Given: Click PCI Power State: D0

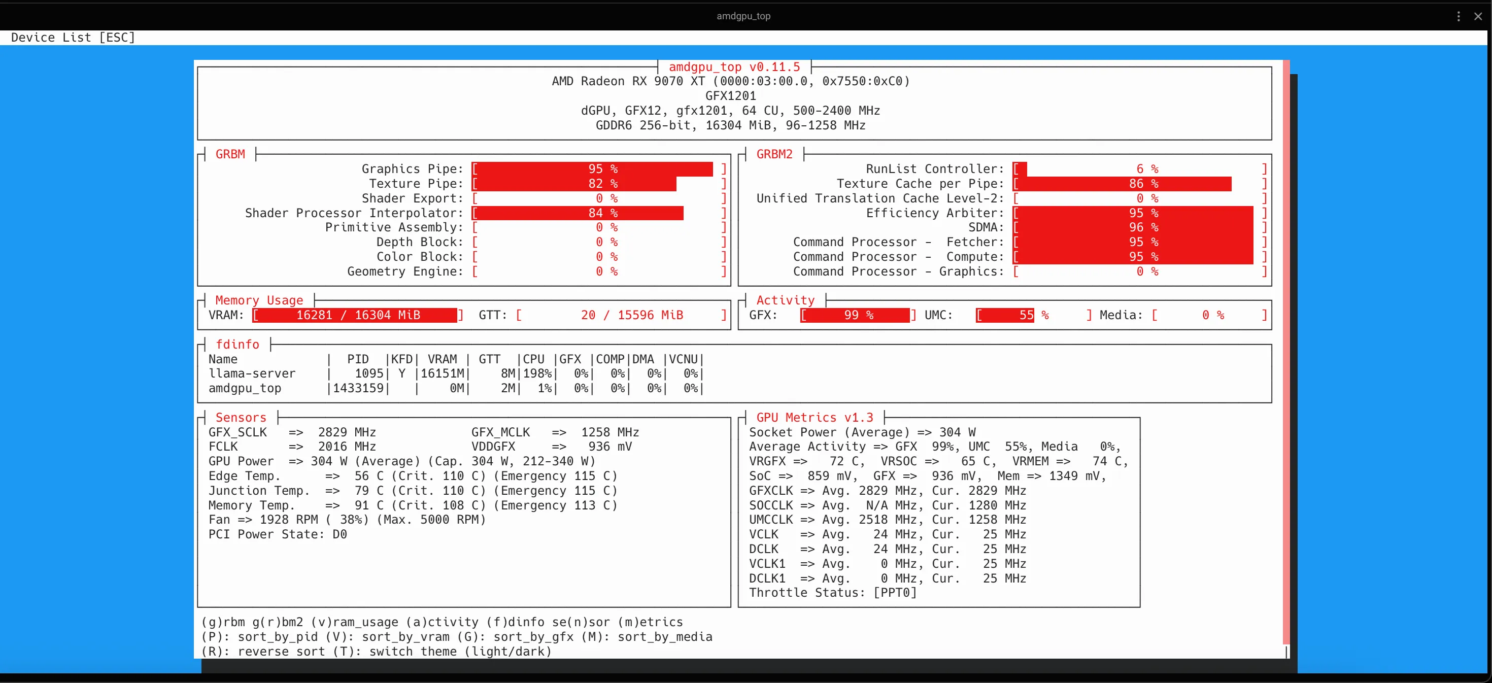Looking at the screenshot, I should coord(278,534).
